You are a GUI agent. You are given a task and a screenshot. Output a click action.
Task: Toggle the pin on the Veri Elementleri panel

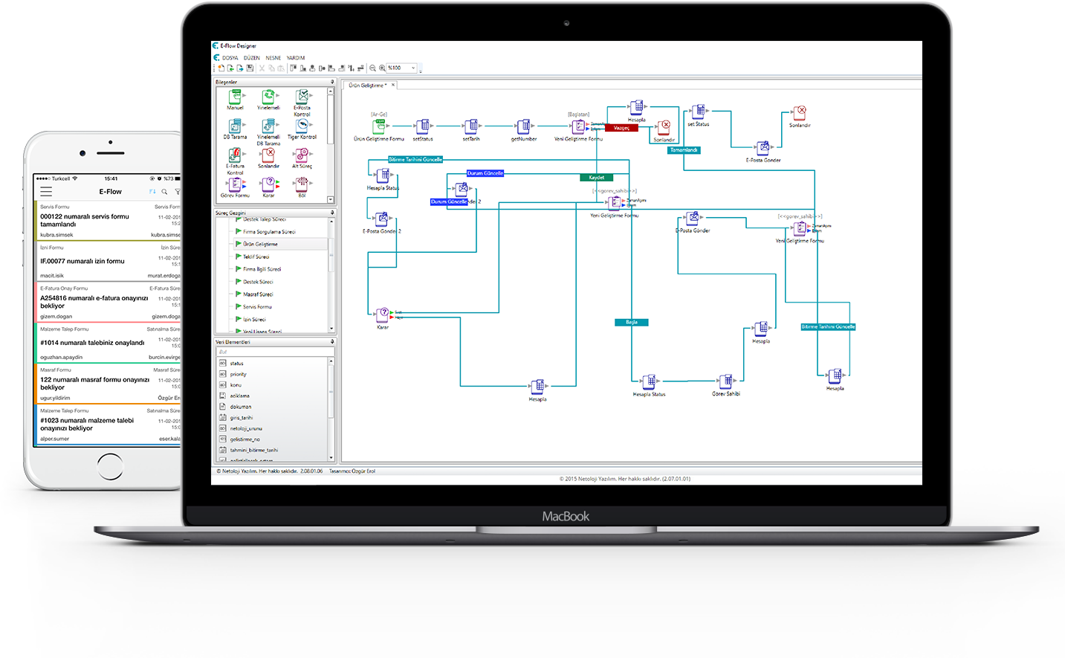pyautogui.click(x=332, y=342)
